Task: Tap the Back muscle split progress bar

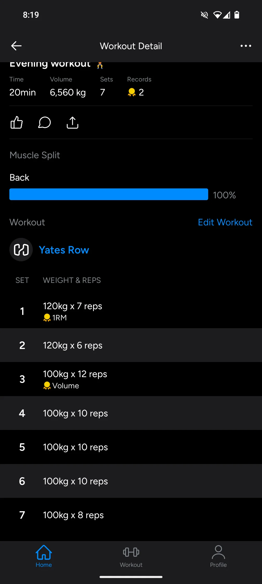Action: coord(109,194)
